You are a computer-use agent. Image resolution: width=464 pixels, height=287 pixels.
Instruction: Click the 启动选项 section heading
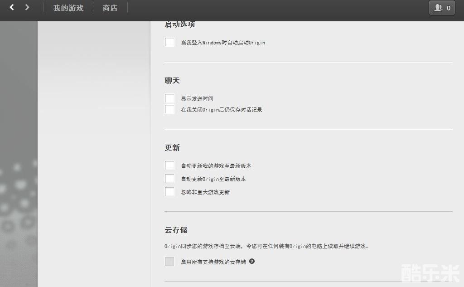[180, 24]
